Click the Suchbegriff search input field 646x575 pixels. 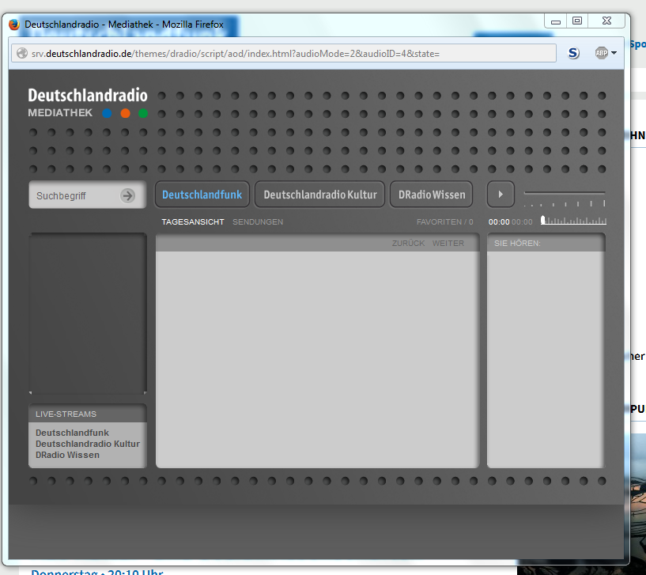coord(87,195)
